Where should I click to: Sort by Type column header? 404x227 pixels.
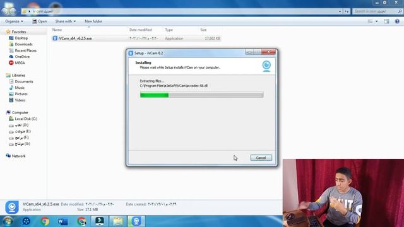169,30
